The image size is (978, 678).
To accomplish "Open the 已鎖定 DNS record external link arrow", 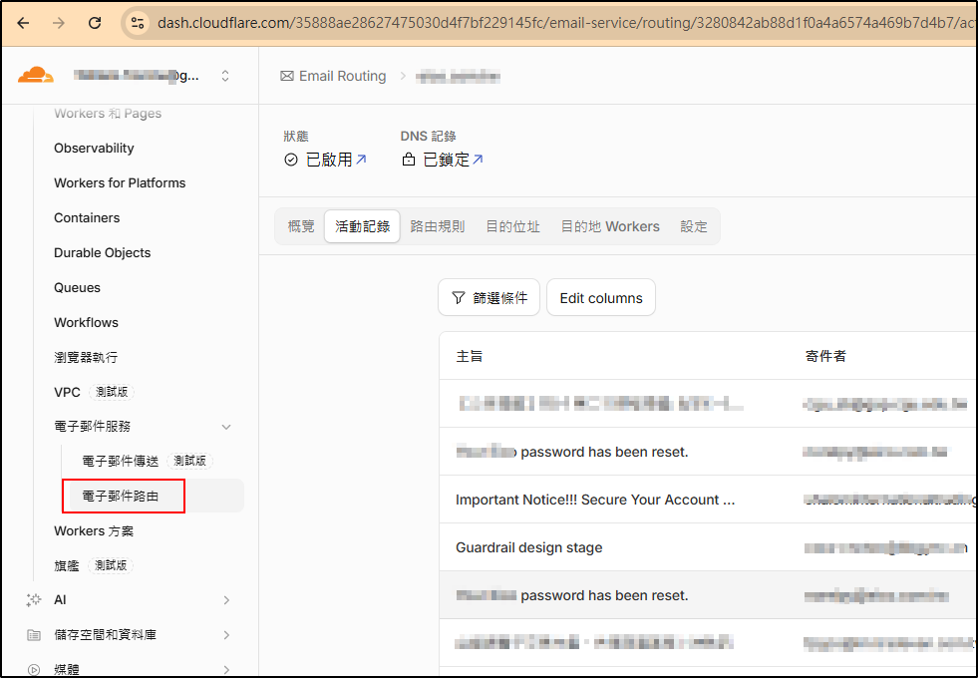I will [478, 160].
